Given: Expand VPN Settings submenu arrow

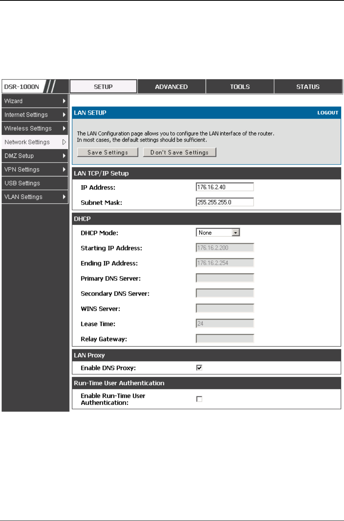Looking at the screenshot, I should [64, 169].
